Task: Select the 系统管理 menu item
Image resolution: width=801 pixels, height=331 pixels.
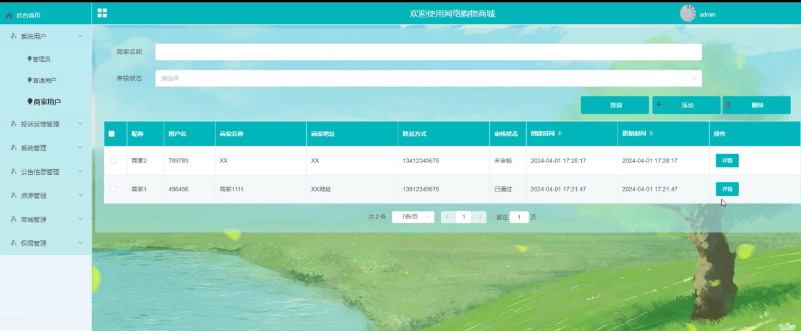Action: coord(33,148)
